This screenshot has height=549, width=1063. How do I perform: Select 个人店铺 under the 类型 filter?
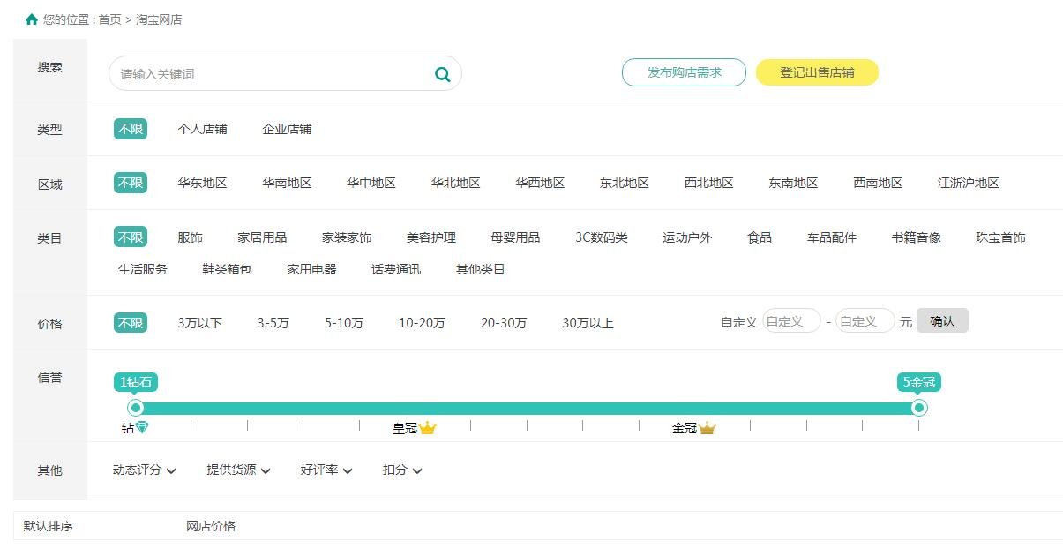205,129
